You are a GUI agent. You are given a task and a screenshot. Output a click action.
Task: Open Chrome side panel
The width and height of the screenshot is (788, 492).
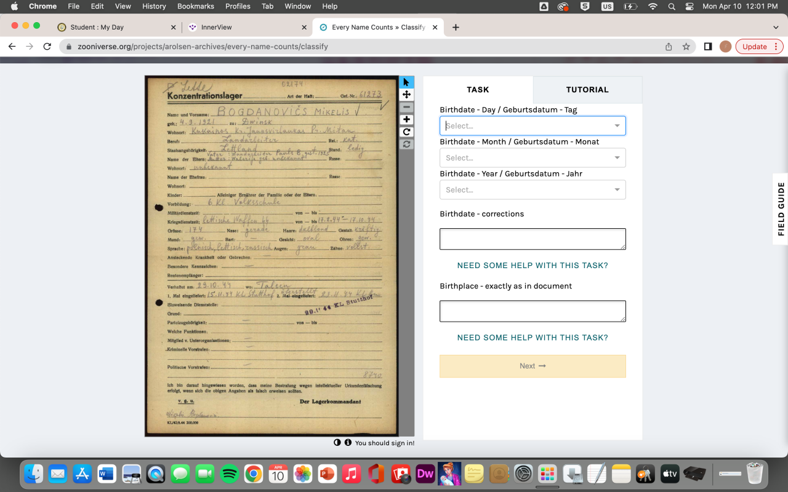[708, 46]
